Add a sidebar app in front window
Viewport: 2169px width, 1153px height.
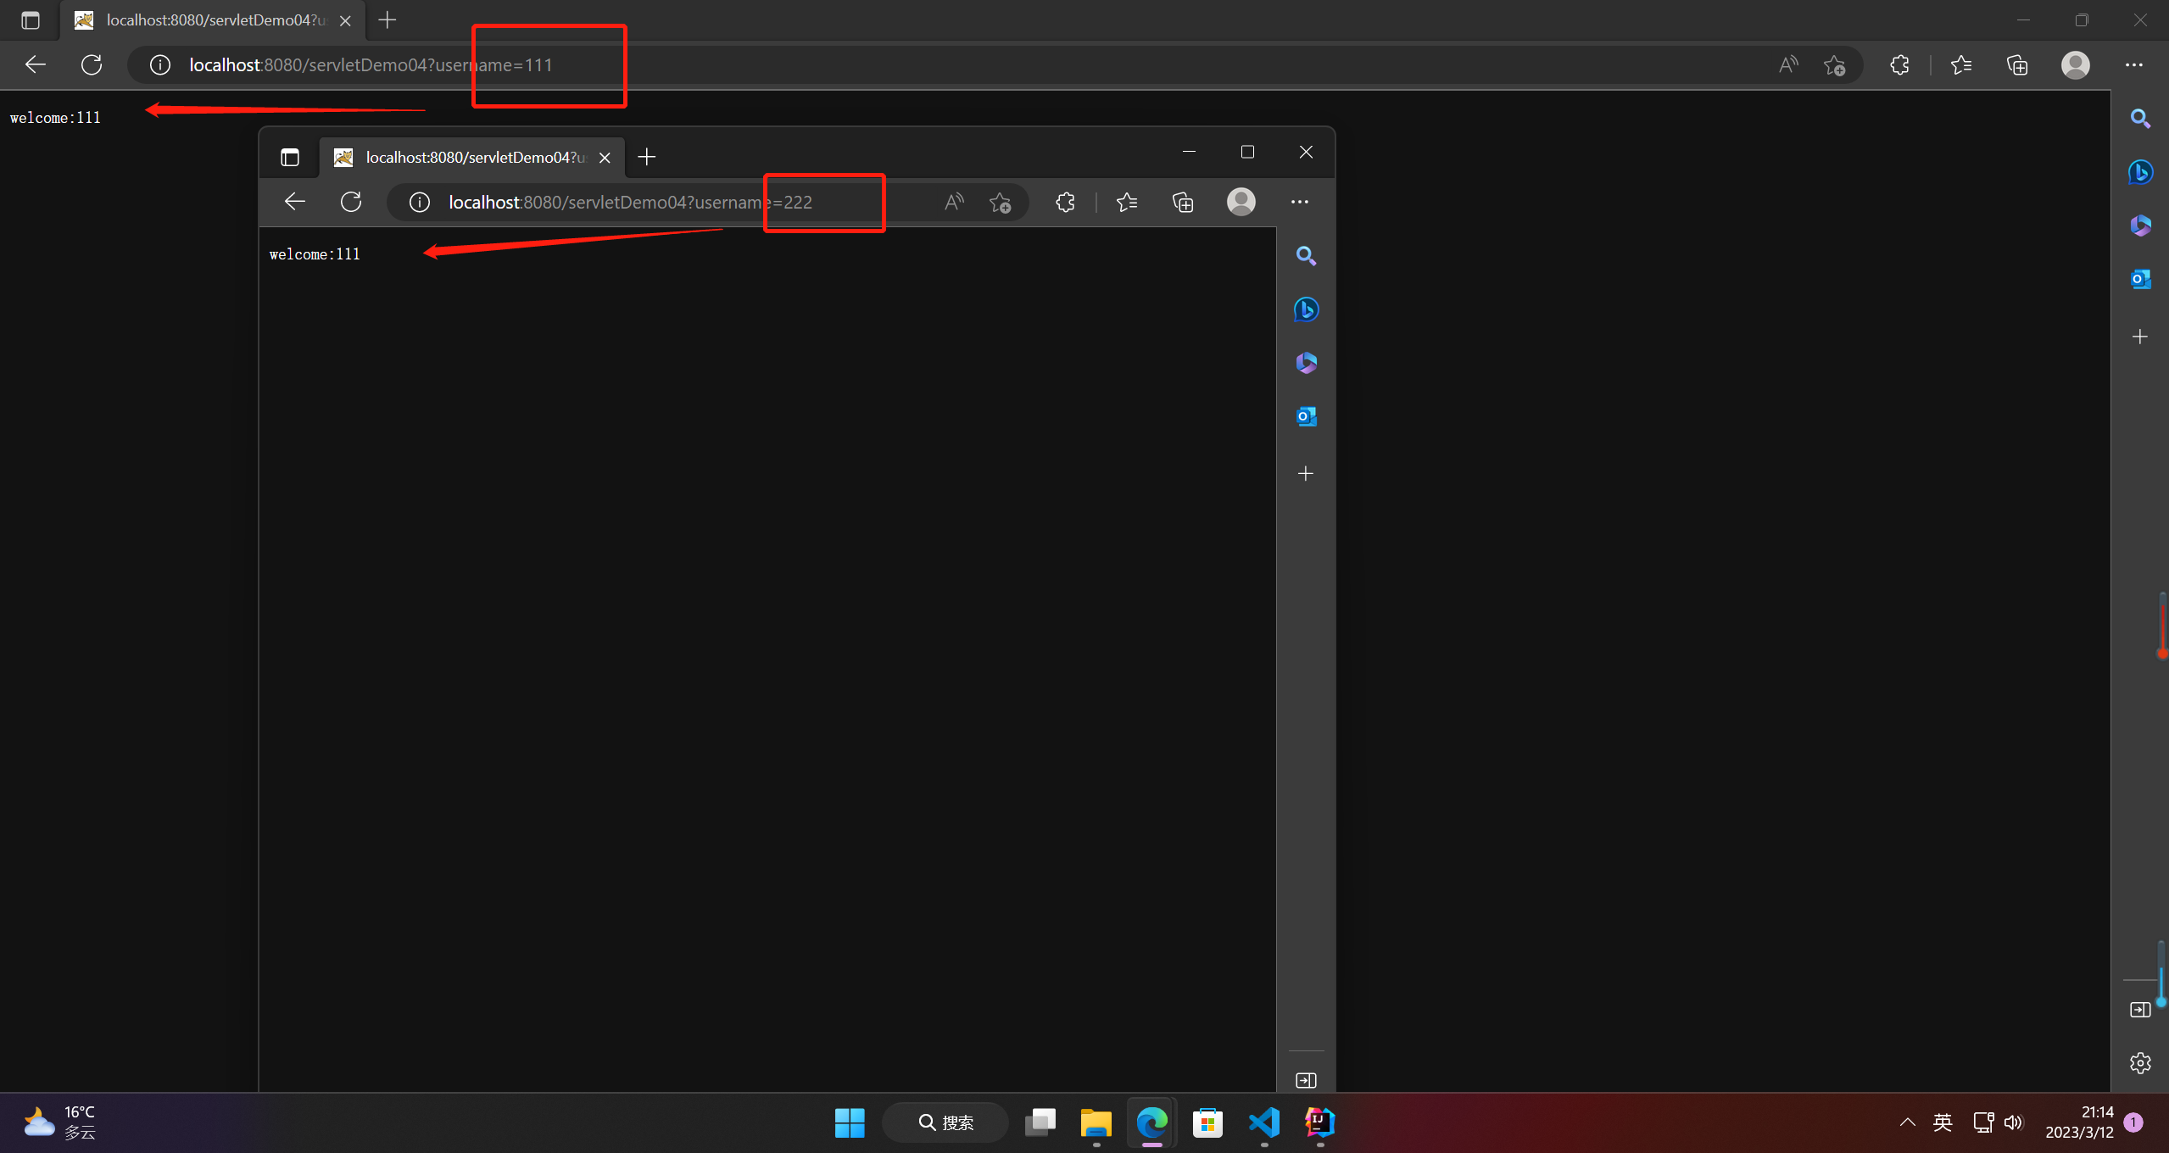(1306, 473)
